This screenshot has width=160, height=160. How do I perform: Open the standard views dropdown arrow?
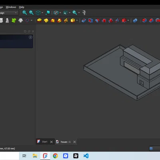42,13
